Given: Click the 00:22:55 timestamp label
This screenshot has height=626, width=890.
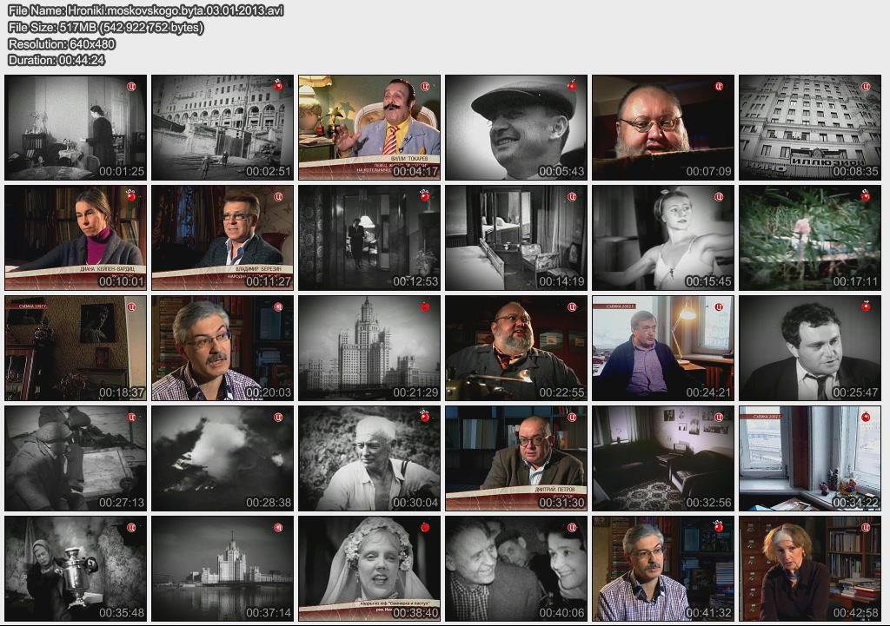Looking at the screenshot, I should coord(561,392).
